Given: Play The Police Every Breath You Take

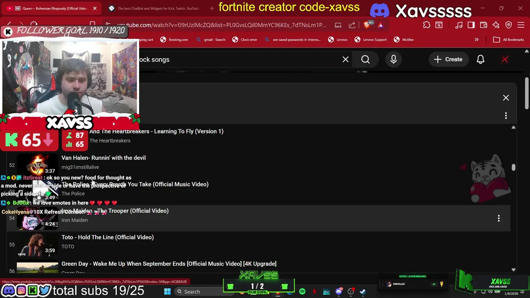Looking at the screenshot, I should (135, 184).
